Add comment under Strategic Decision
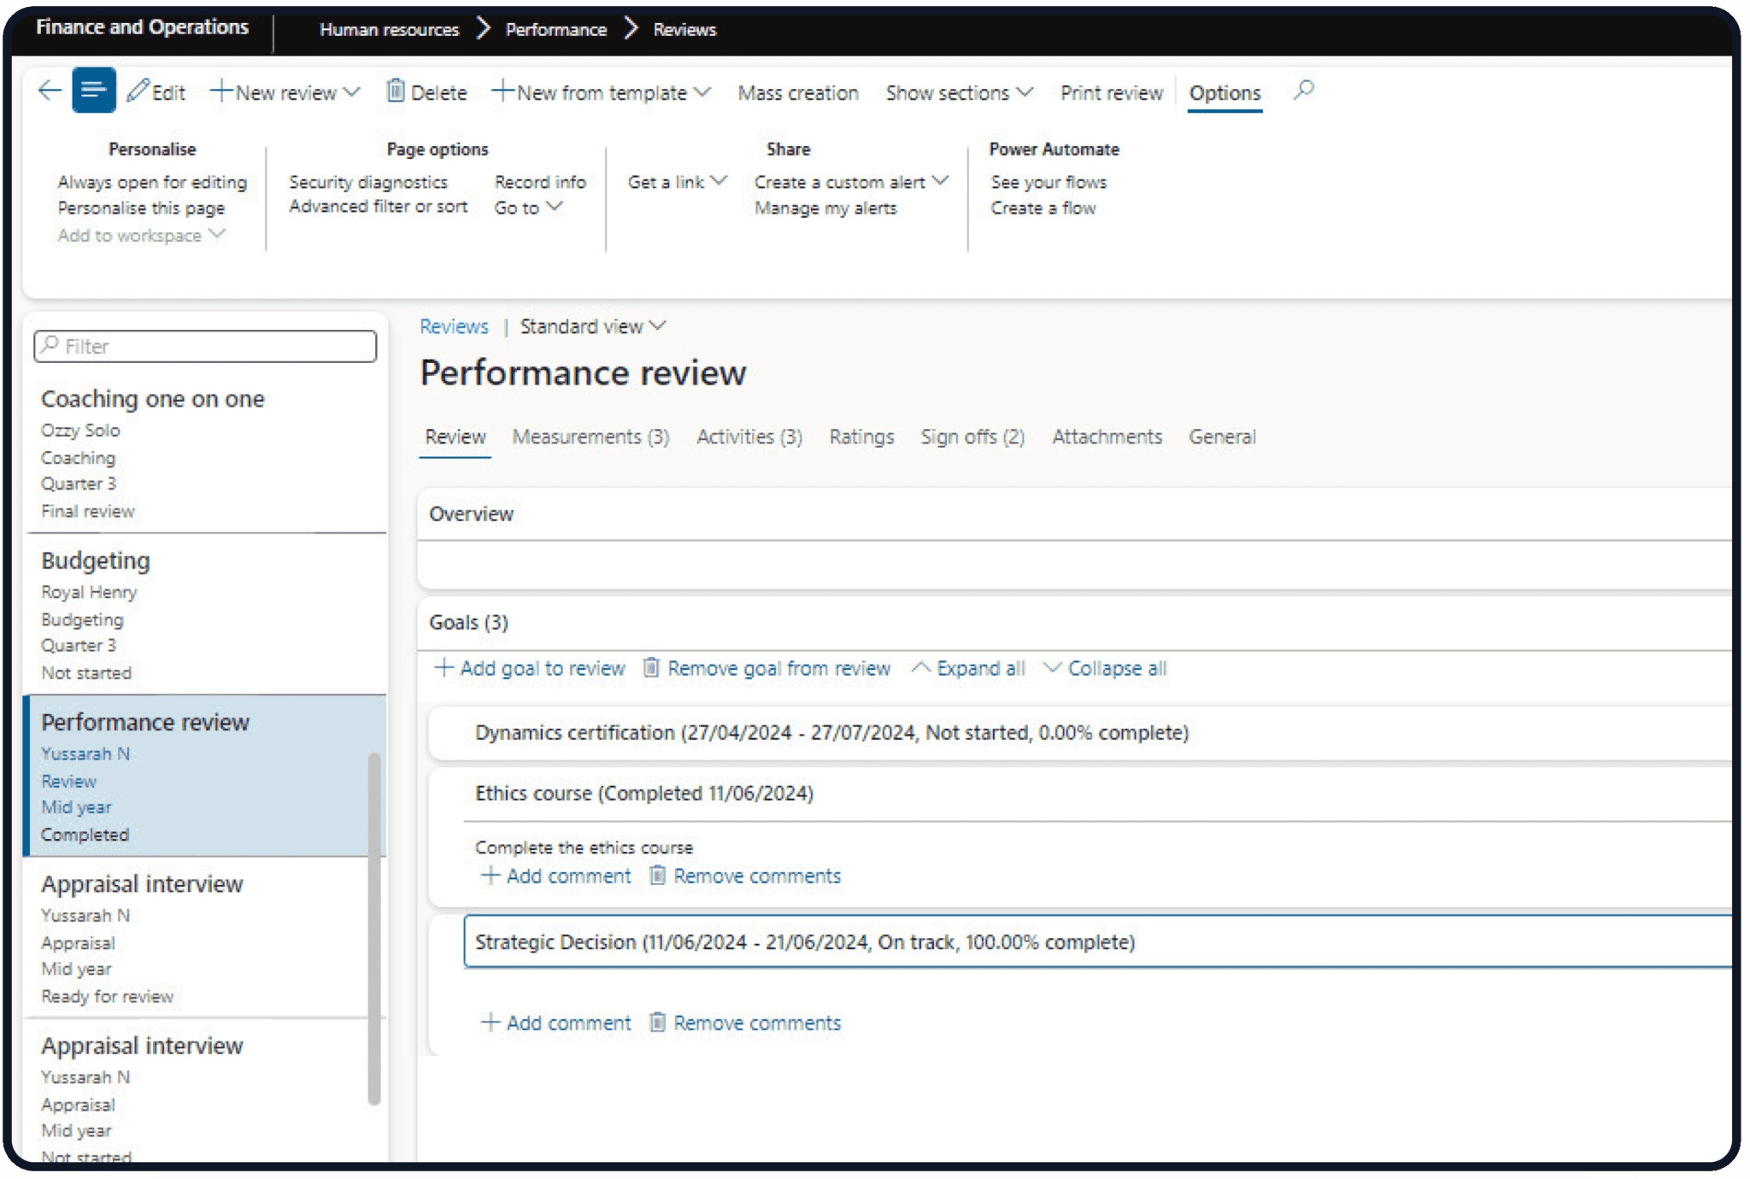 click(556, 1023)
